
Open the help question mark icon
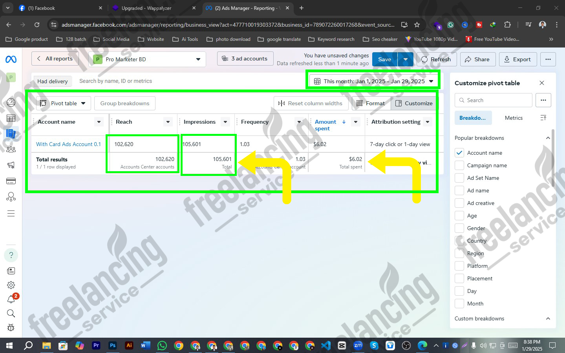click(11, 255)
